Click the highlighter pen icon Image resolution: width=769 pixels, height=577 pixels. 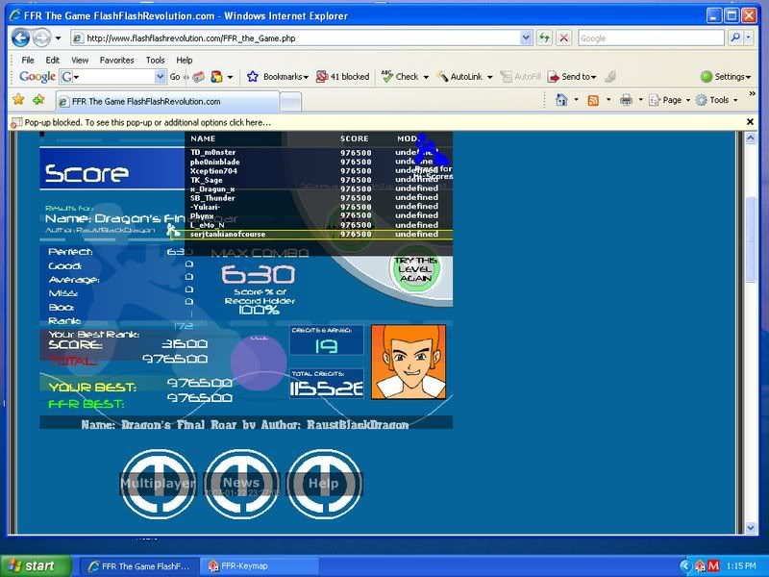tap(610, 77)
